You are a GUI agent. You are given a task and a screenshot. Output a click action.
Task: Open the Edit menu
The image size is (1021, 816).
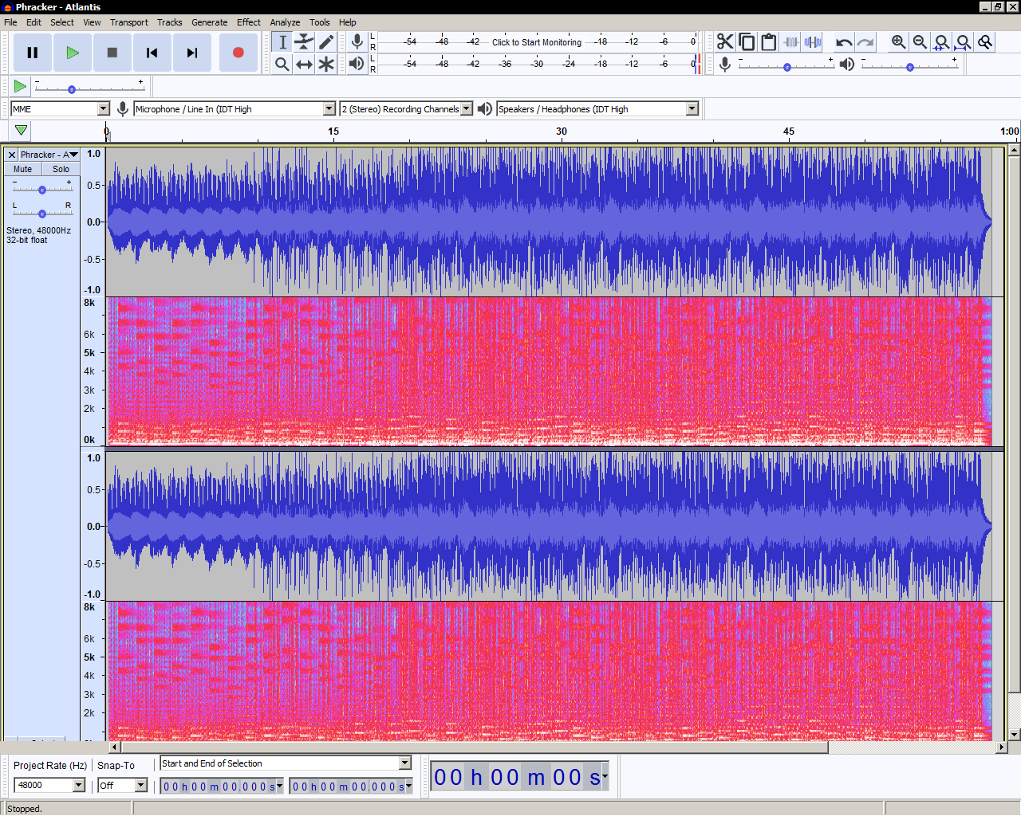pos(34,22)
